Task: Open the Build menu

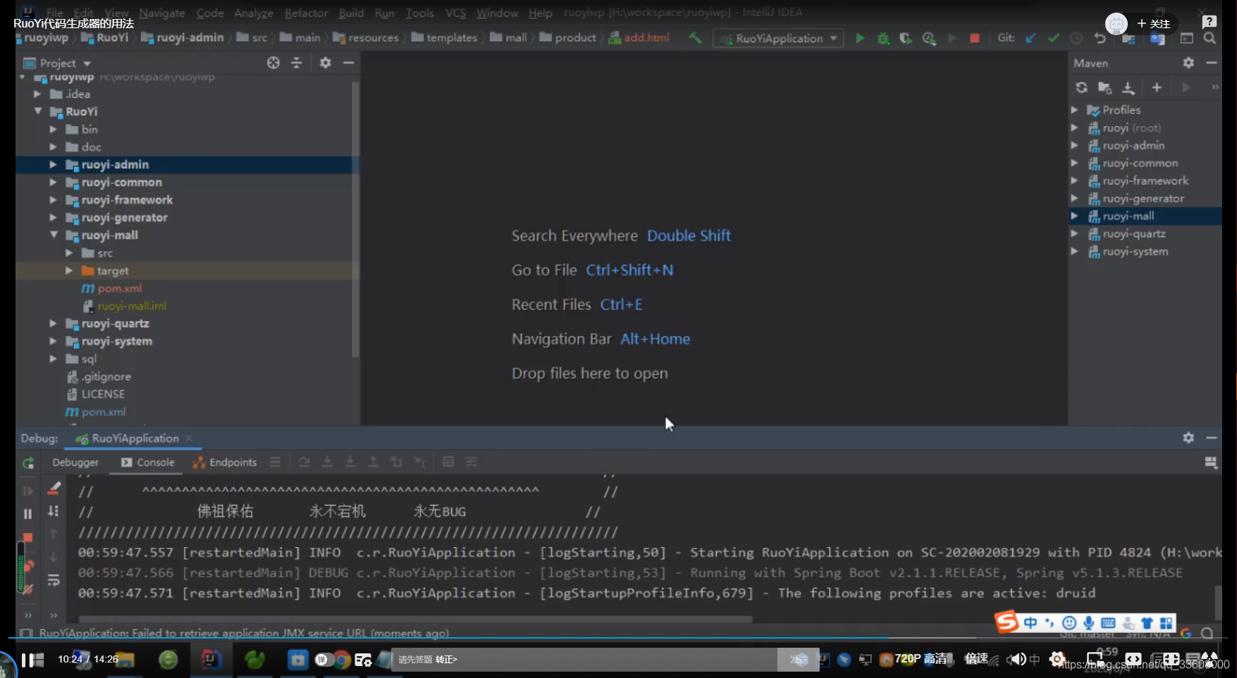Action: click(351, 13)
